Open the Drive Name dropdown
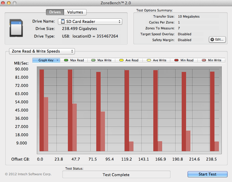Viewport: 232px width, 182px height. point(90,21)
